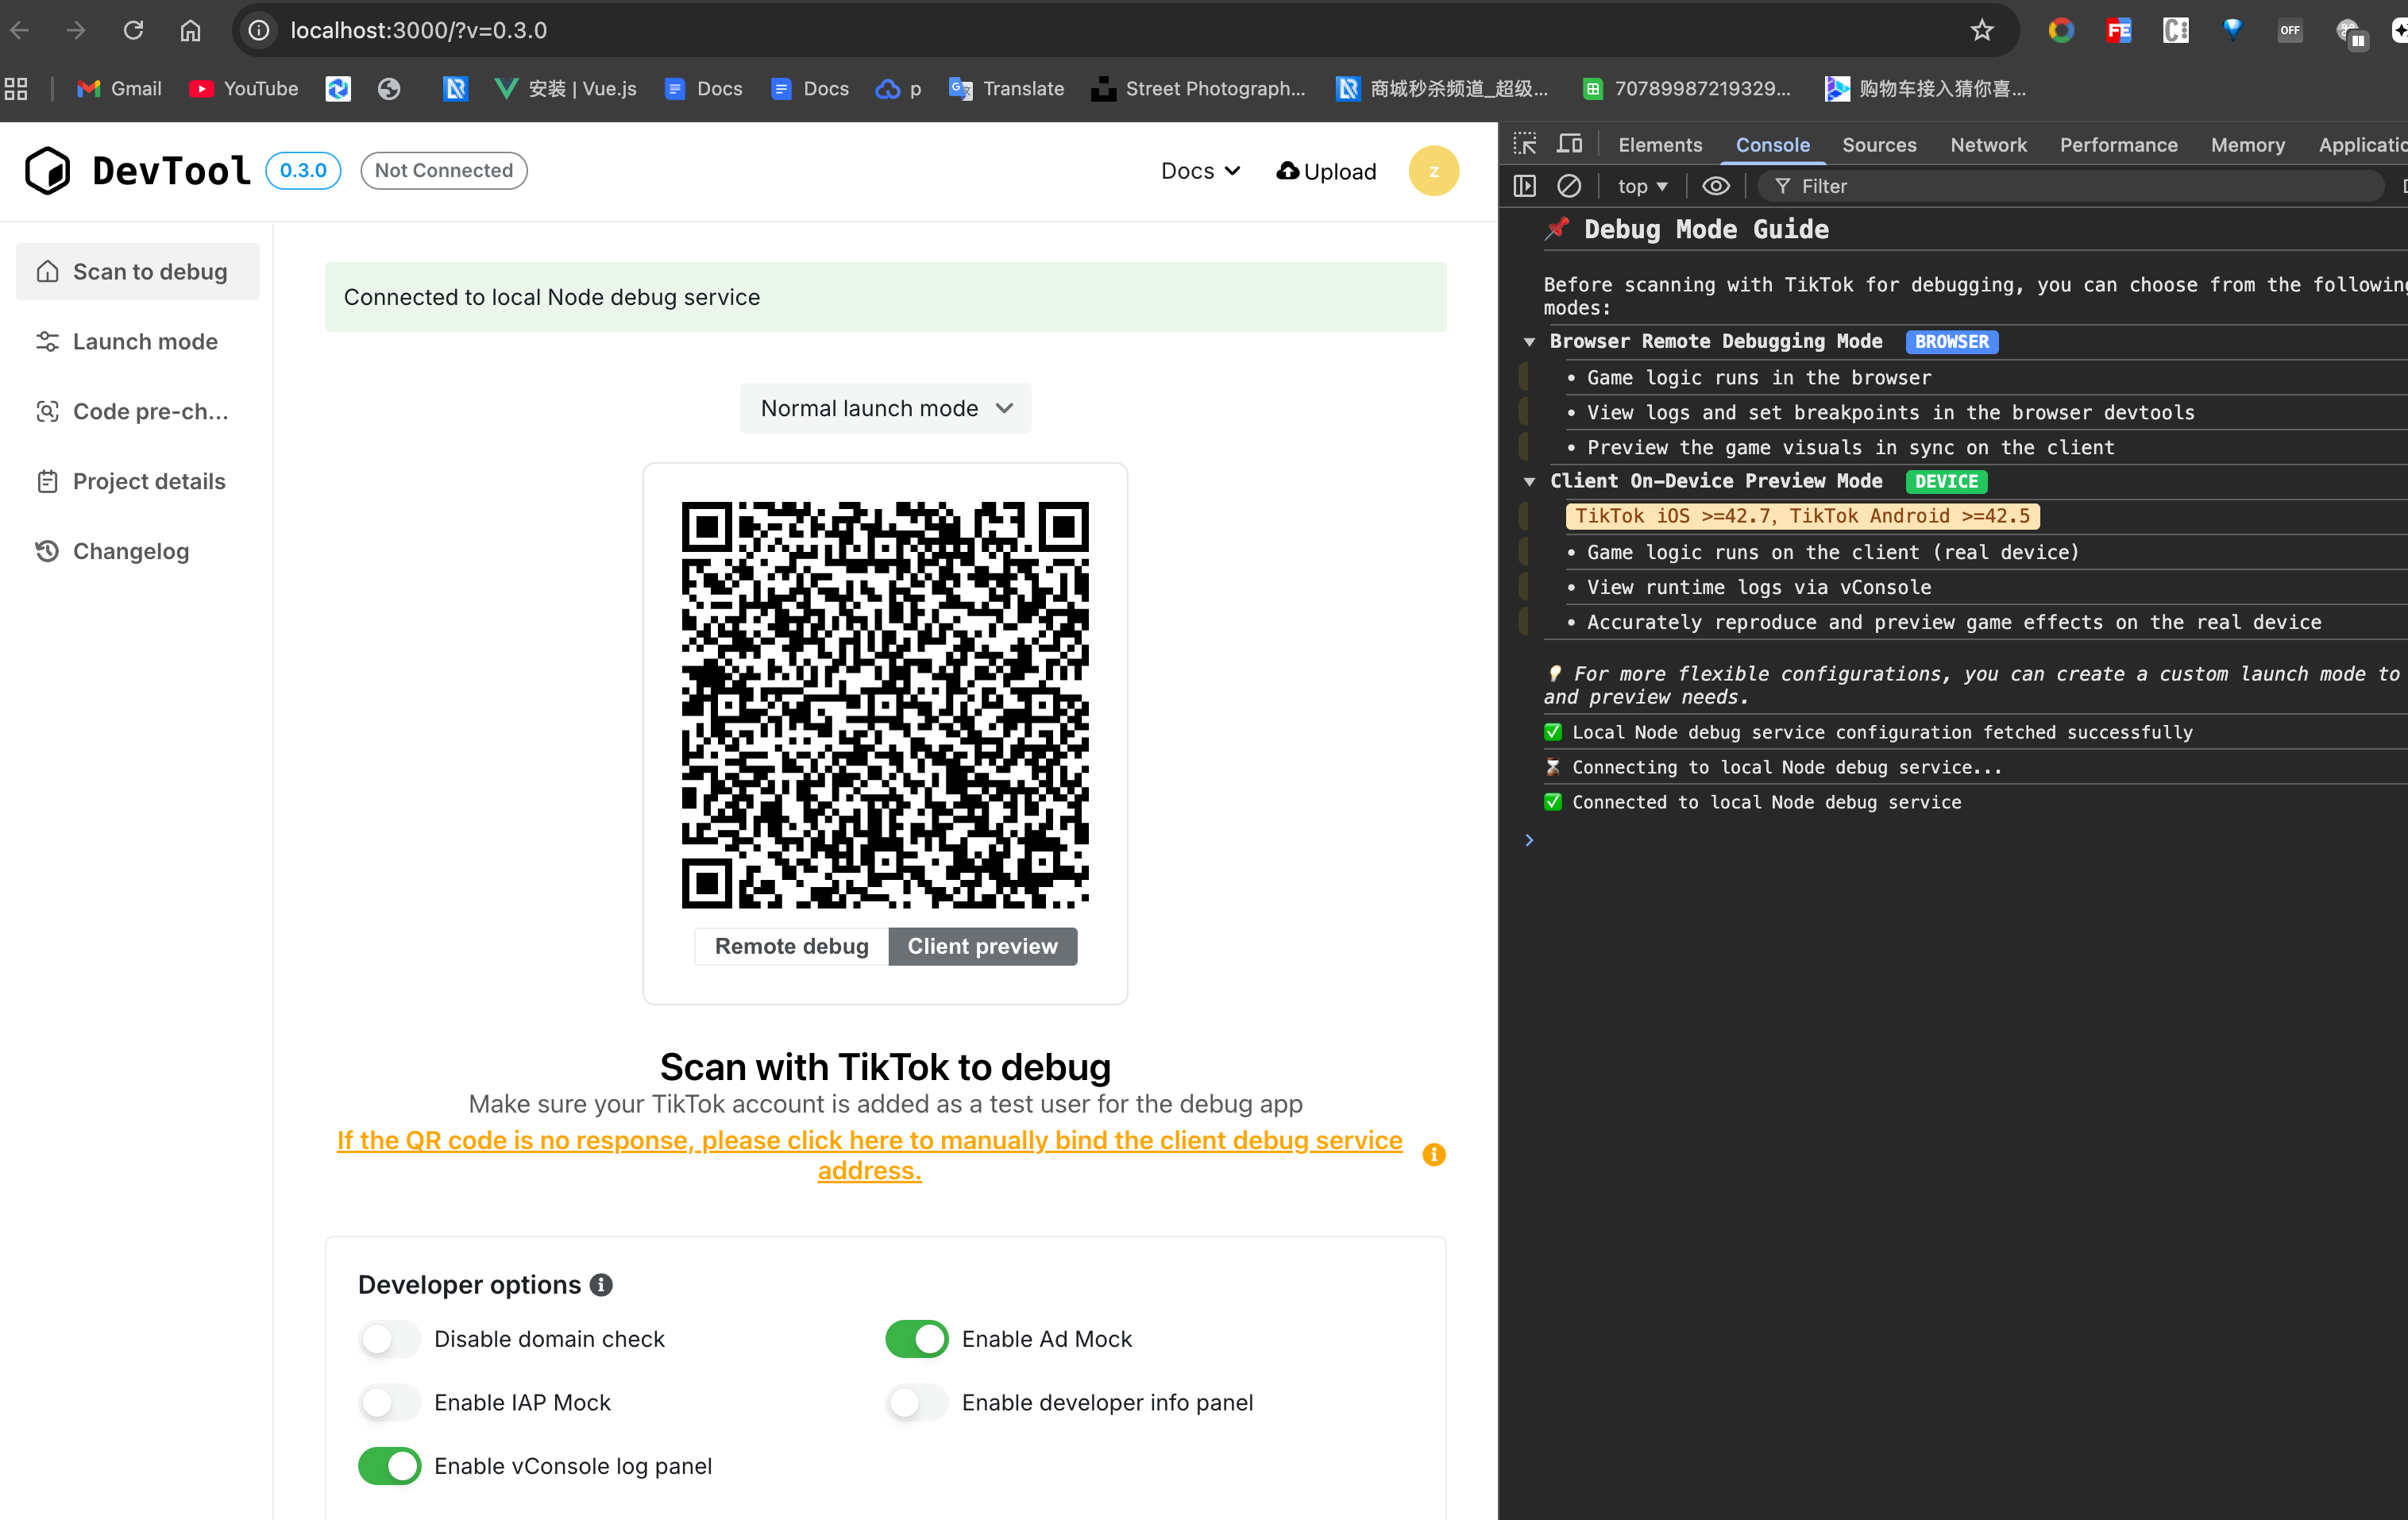Select the Client preview mode option

pos(982,946)
